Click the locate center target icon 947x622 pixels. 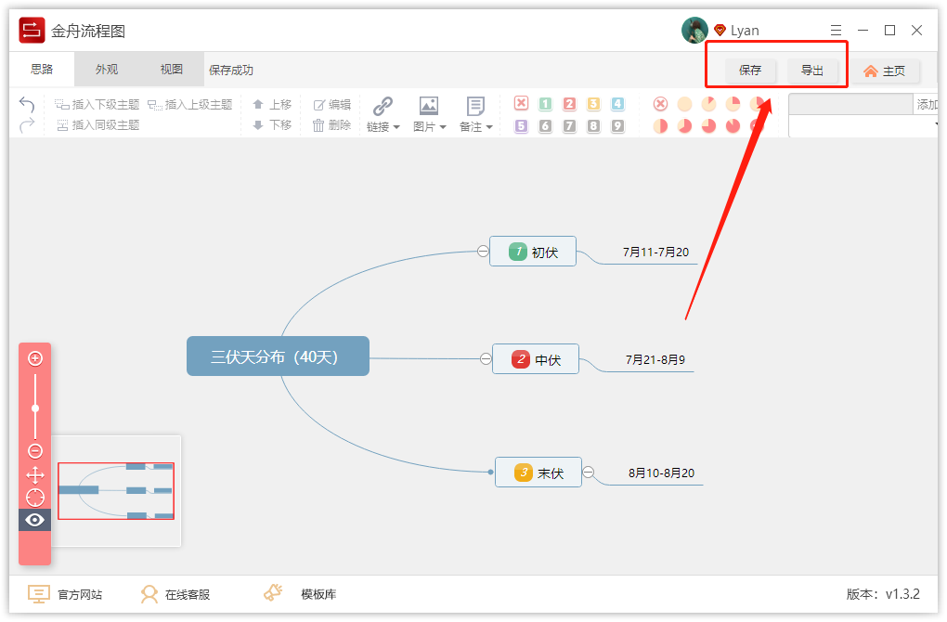coord(35,498)
